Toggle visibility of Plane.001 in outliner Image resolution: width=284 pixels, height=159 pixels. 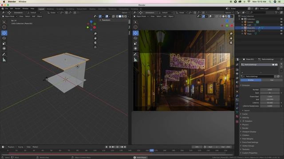281,28
